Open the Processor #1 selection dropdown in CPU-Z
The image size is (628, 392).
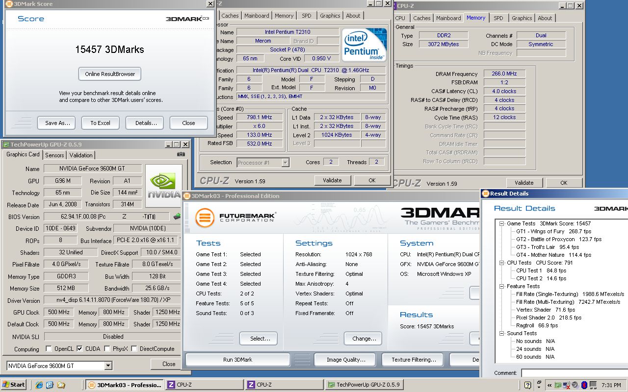285,163
